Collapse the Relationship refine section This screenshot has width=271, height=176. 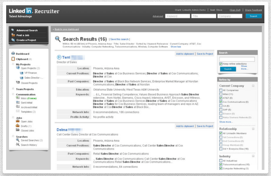pyautogui.click(x=253, y=129)
